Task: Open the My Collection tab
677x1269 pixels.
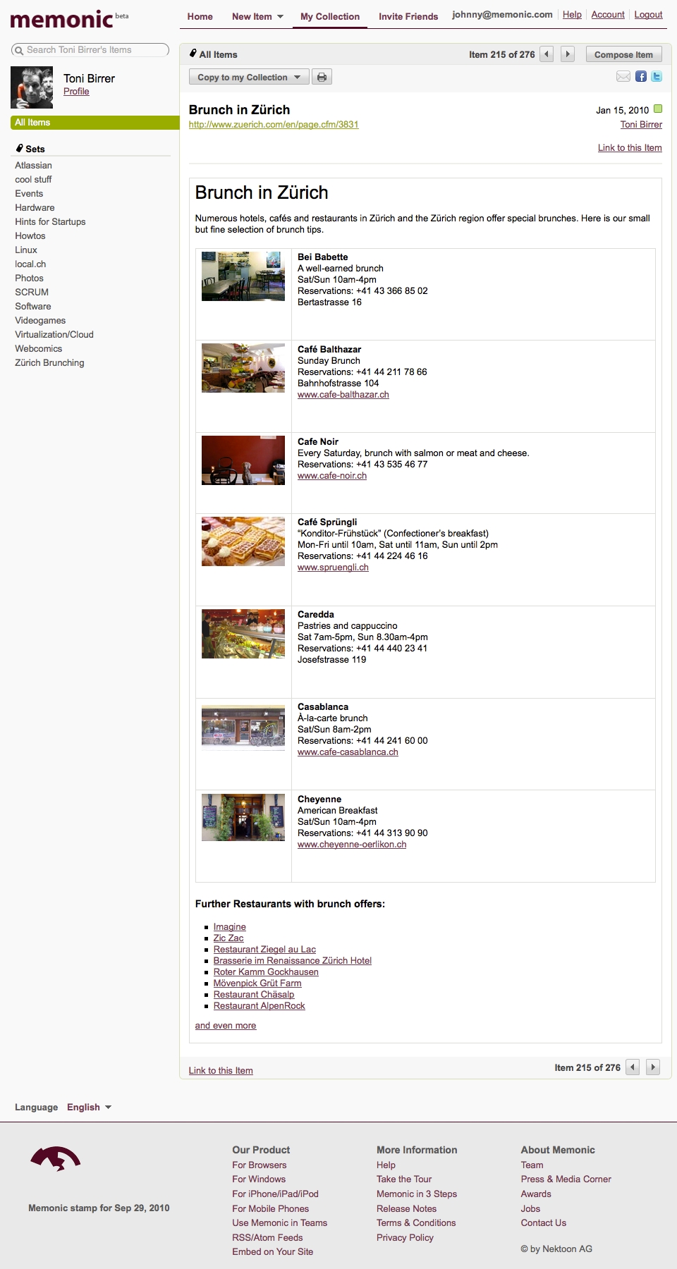Action: (330, 16)
